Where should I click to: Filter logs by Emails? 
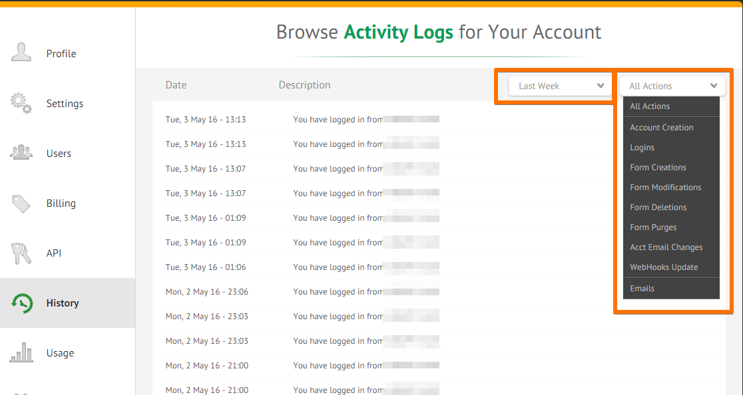pos(642,289)
